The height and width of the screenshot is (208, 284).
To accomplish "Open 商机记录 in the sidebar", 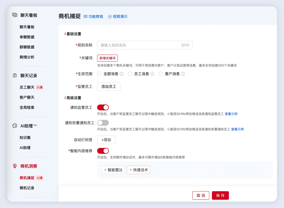I will click(x=27, y=188).
